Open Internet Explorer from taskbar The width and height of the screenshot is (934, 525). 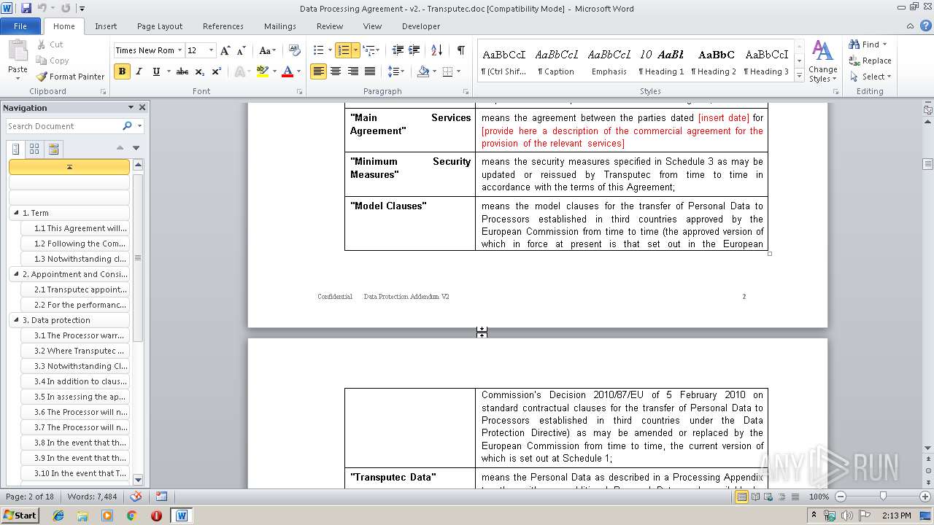58,516
